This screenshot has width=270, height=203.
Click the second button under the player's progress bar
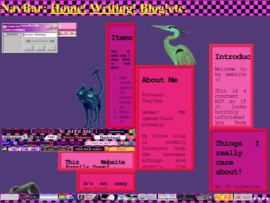pos(40,48)
